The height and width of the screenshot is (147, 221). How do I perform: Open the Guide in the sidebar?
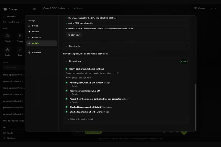coord(8,133)
